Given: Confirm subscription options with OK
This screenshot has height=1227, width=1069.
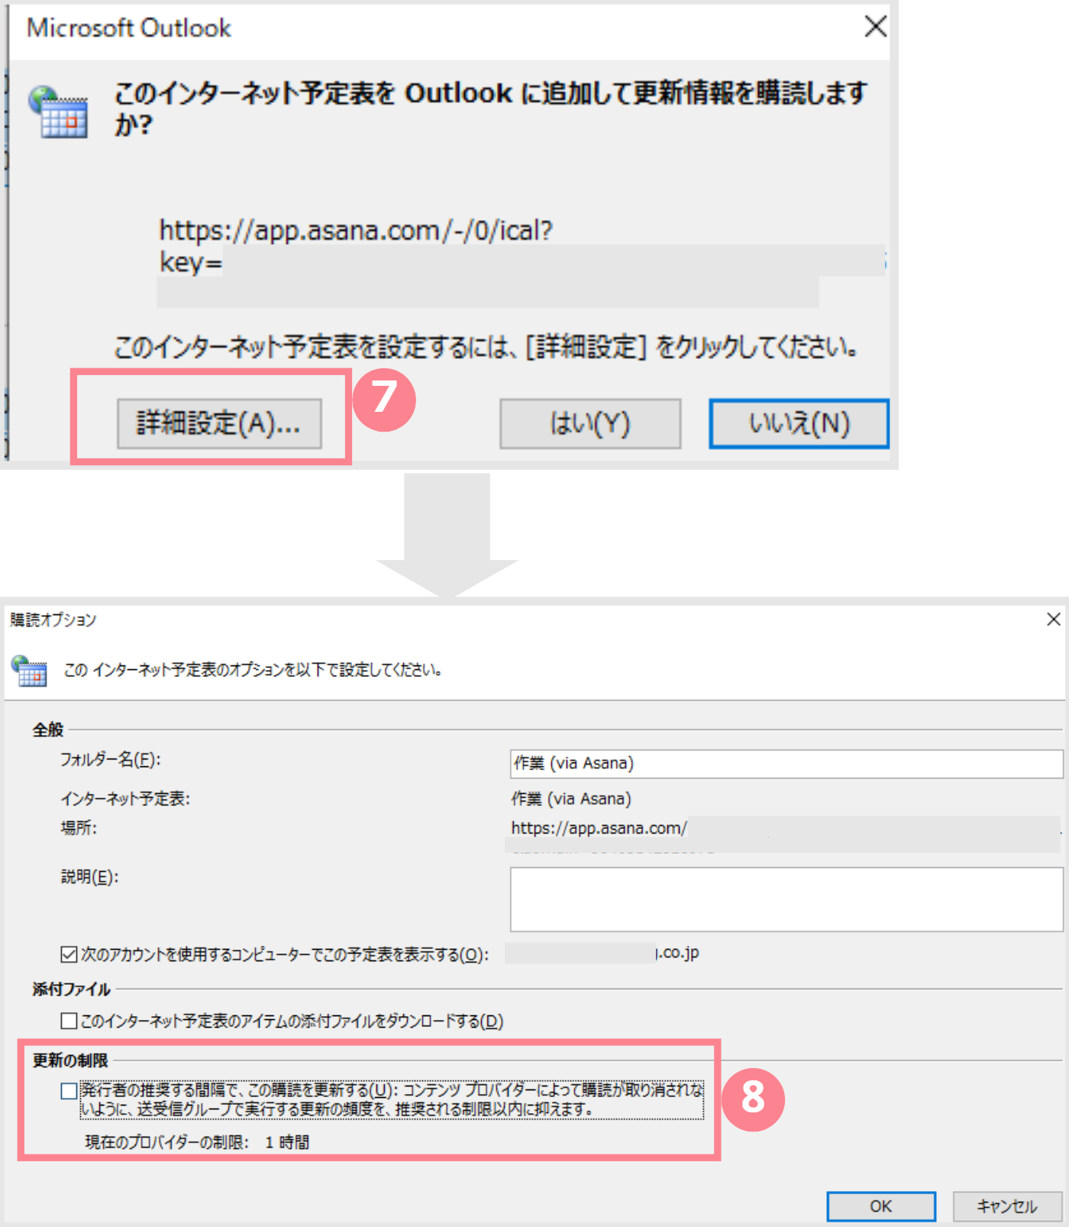Looking at the screenshot, I should click(x=881, y=1206).
